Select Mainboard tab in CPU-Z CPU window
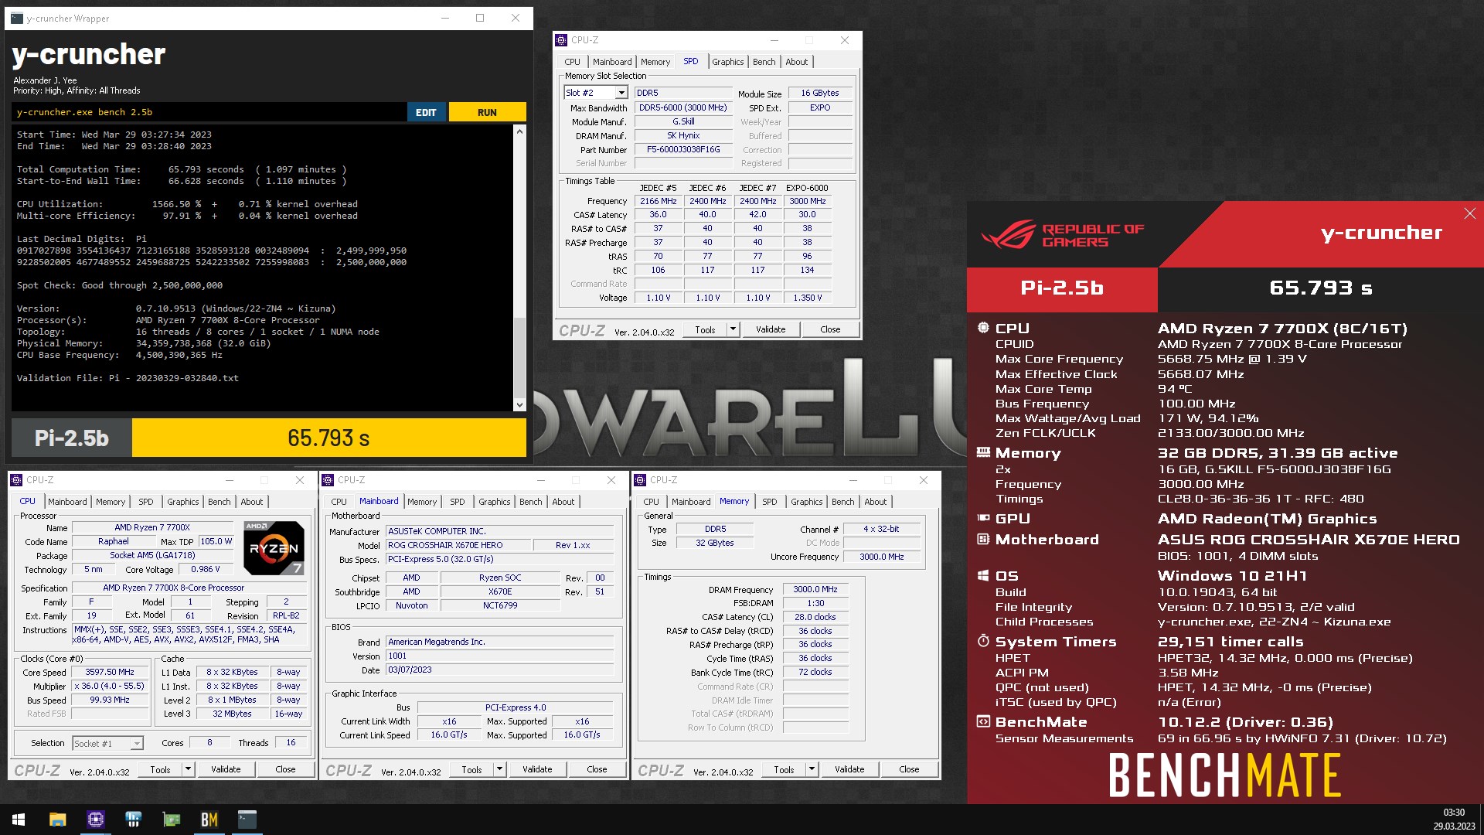Viewport: 1484px width, 835px height. pyautogui.click(x=67, y=502)
